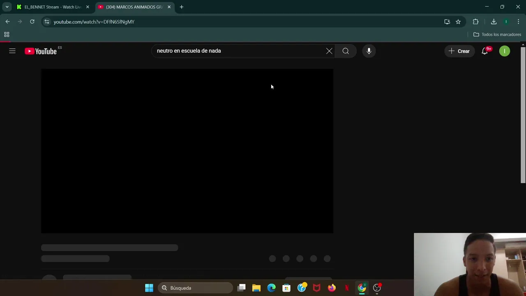Close the EL_BENNET Stream tab
This screenshot has width=526, height=296.
(88, 7)
